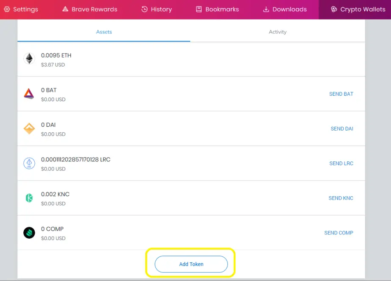Viewport: 391px width, 281px height.
Task: Open the Downloads page
Action: [285, 9]
